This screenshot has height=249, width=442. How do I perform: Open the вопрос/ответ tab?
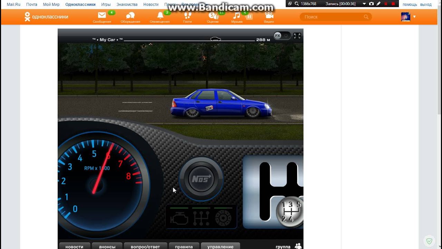pyautogui.click(x=145, y=246)
